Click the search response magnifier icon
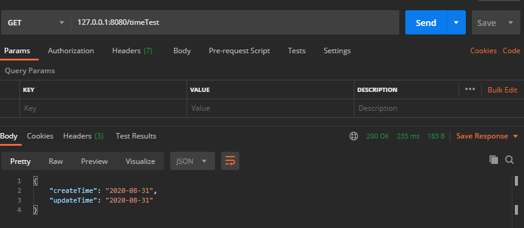 click(509, 160)
